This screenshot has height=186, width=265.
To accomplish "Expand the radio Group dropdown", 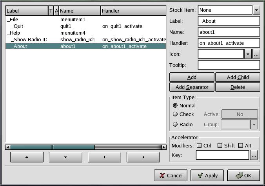I will (x=254, y=125).
